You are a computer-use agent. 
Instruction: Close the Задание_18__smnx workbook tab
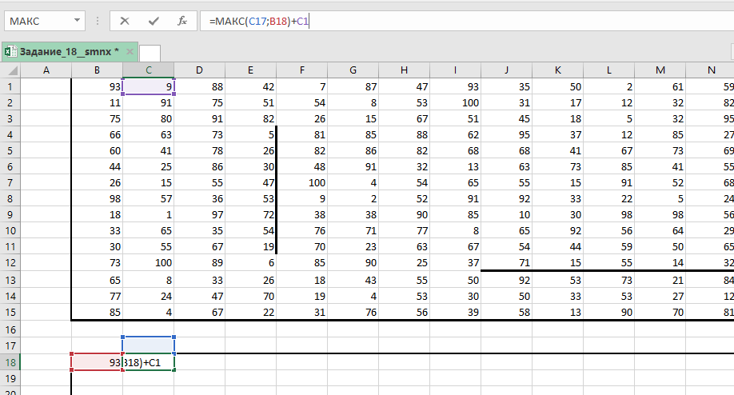[130, 52]
